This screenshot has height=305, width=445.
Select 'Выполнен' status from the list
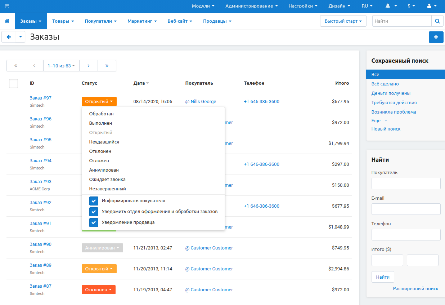[100, 123]
